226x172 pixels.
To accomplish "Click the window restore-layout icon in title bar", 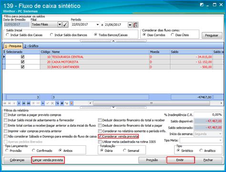I will click(x=202, y=5).
